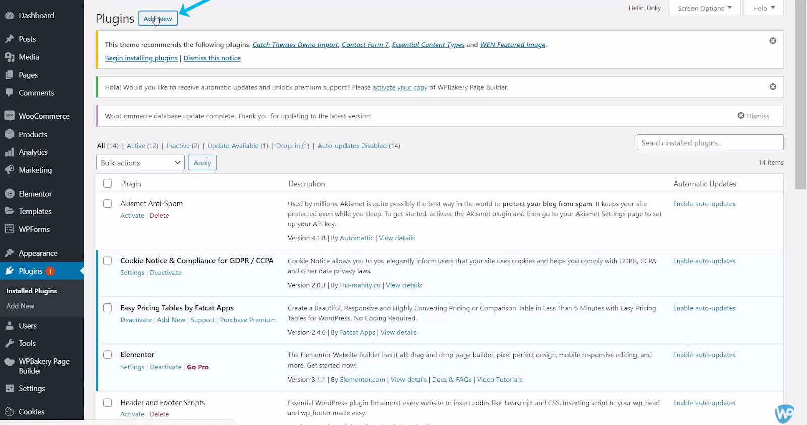Click the Templates folder icon
This screenshot has height=425, width=807.
9,211
